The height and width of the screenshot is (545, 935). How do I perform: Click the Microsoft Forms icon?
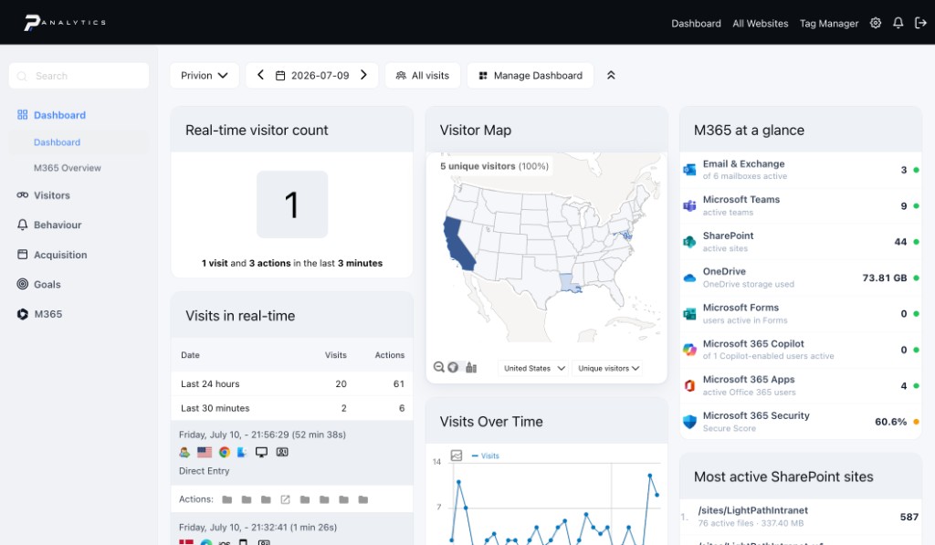(690, 314)
